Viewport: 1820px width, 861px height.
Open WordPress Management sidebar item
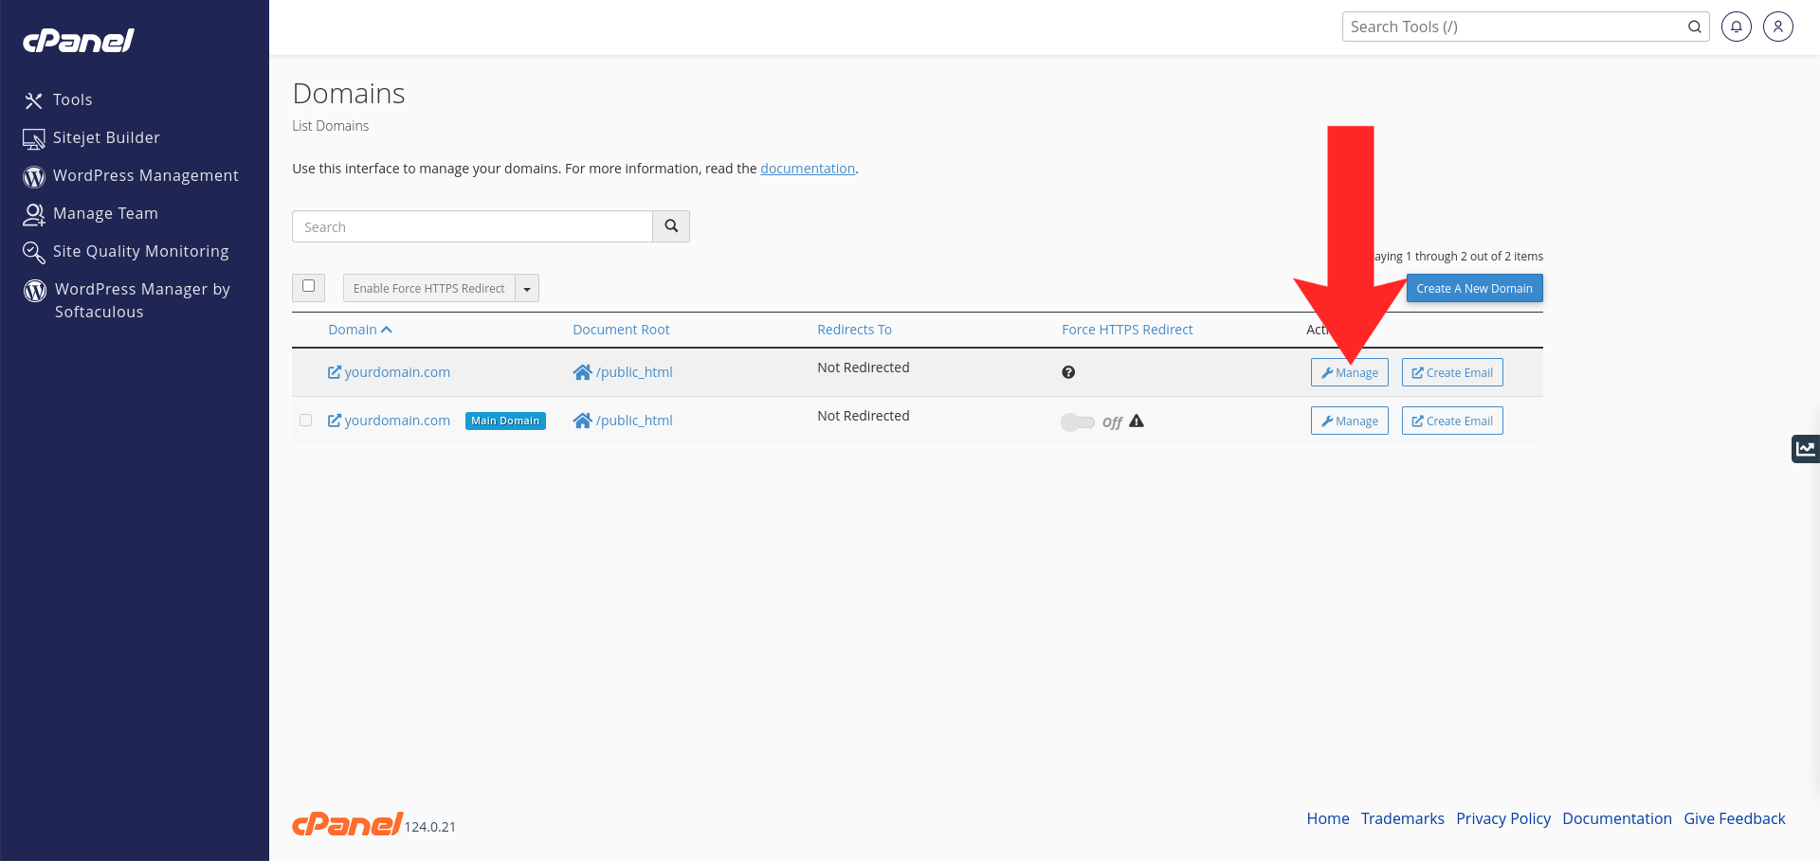(x=145, y=175)
